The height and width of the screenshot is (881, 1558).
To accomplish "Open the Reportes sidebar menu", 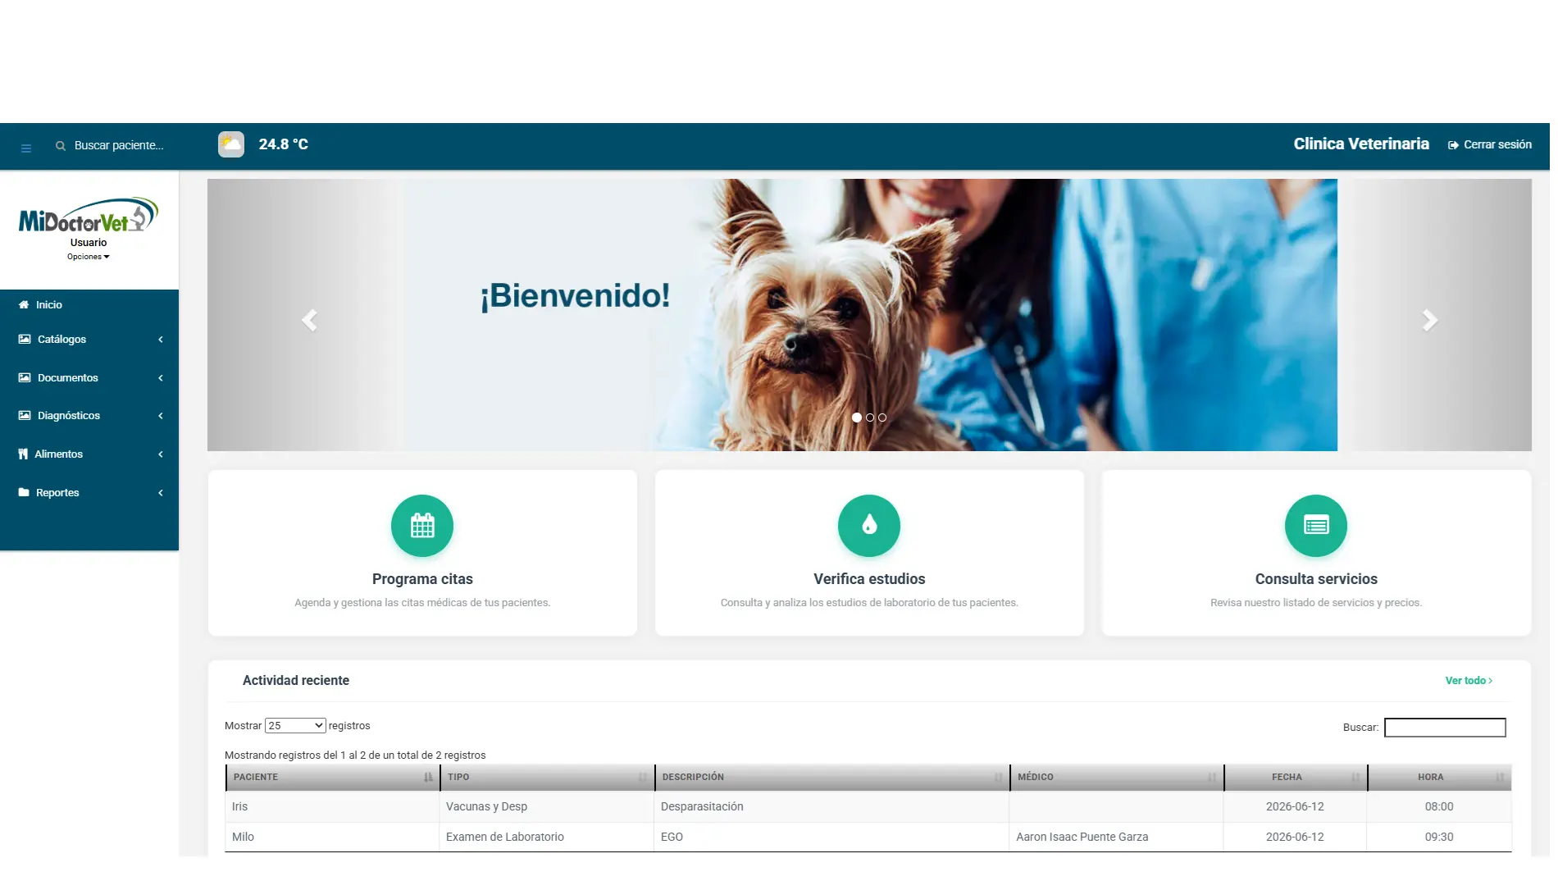I will [89, 492].
